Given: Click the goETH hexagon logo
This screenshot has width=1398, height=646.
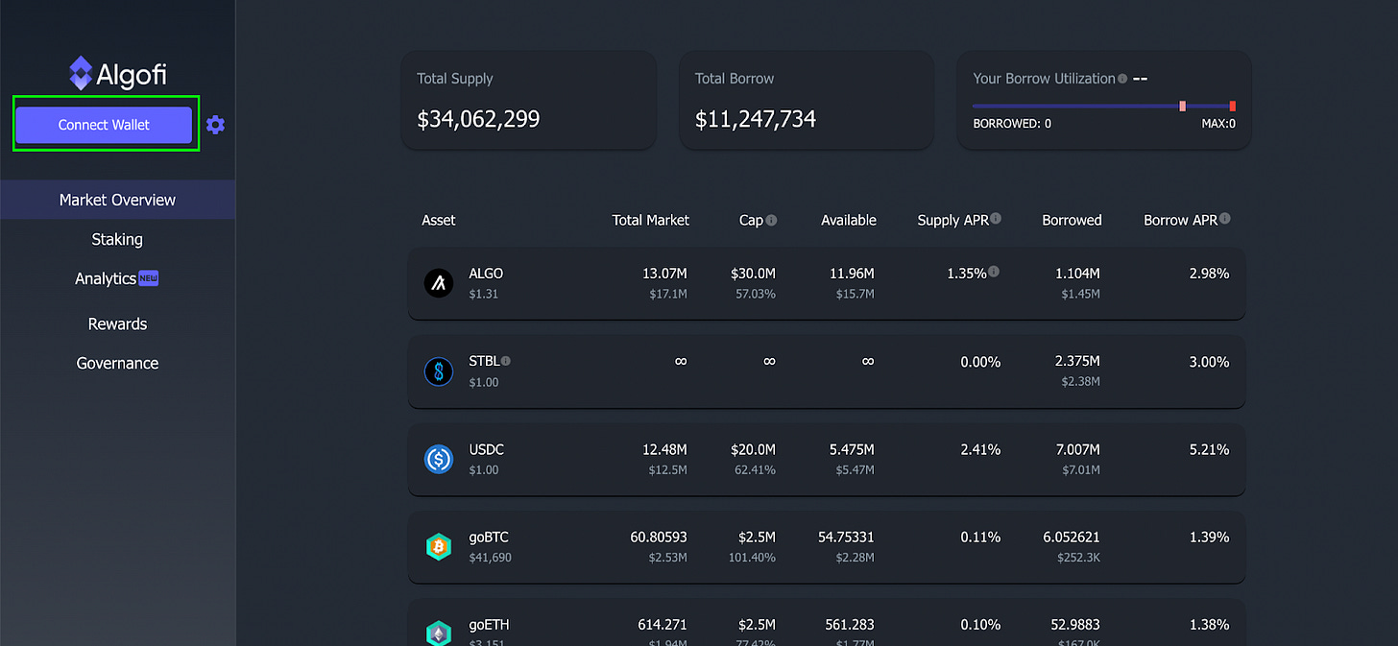Looking at the screenshot, I should point(439,634).
